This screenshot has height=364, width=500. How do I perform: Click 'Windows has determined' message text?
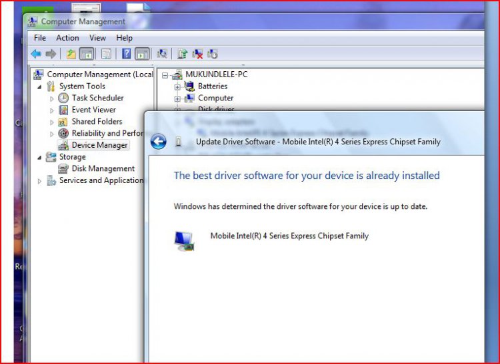click(x=301, y=206)
